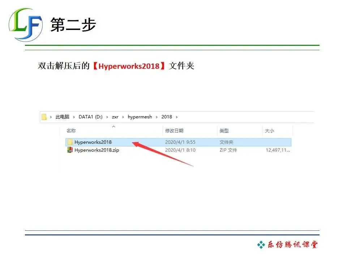Sort by the 名称 column header
The width and height of the screenshot is (347, 260).
(x=71, y=131)
